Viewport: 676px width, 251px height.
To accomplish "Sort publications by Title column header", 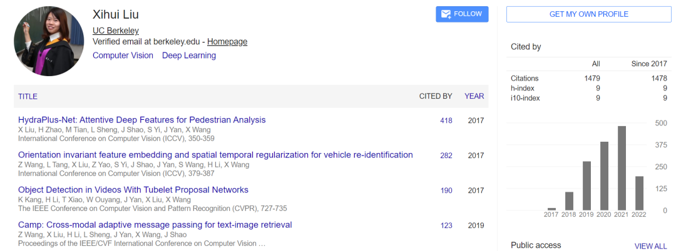I will (28, 97).
